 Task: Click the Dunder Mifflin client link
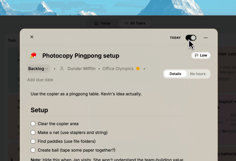[x=81, y=69]
